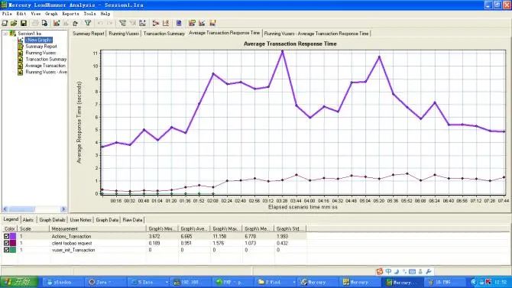Click the Start button on the taskbar
The image size is (512, 288).
(x=19, y=282)
